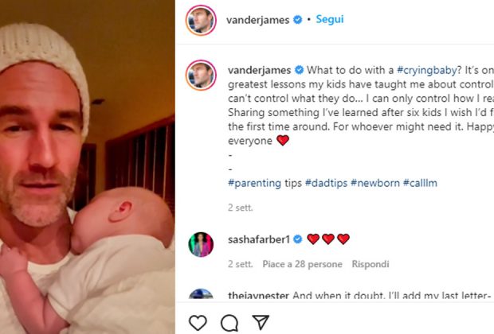Click the verified badge beside sashafarber1
The height and width of the screenshot is (334, 494).
[x=298, y=239]
